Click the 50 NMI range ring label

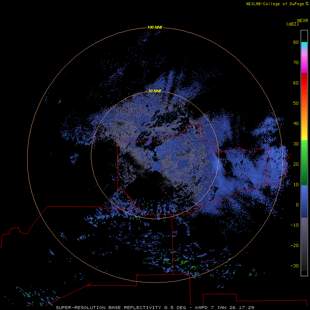tap(155, 91)
